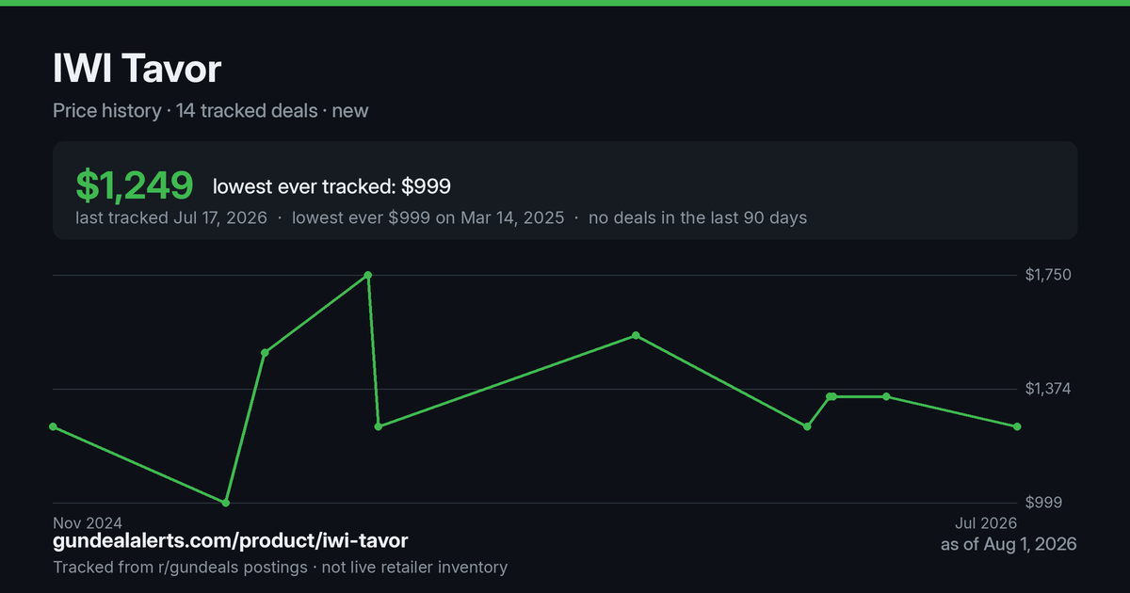Click 'no deals in the last 90 days'
The image size is (1130, 593).
698,217
